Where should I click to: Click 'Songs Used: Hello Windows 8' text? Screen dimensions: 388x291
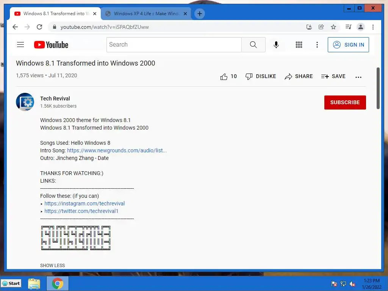point(75,143)
